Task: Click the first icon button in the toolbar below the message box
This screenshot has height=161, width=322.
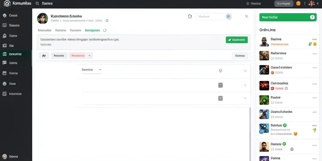Action: [44, 56]
